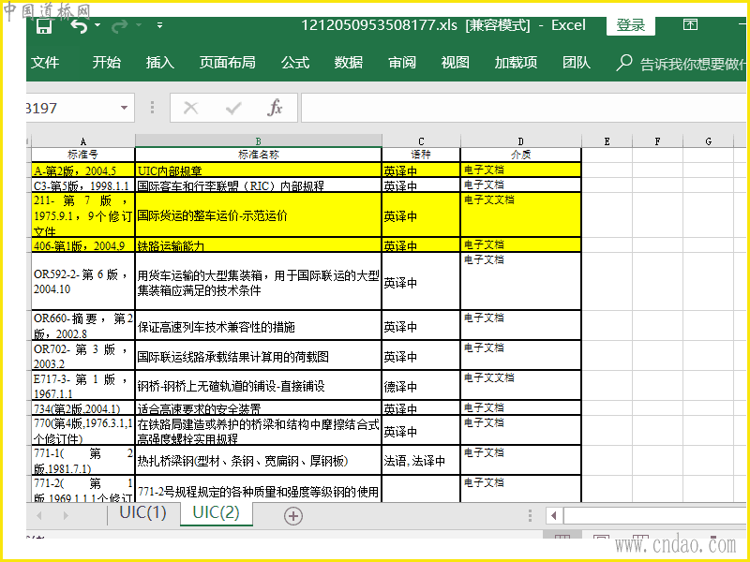Viewport: 750px width, 562px height.
Task: Select cell containing UIC内部规章
Action: (x=259, y=170)
